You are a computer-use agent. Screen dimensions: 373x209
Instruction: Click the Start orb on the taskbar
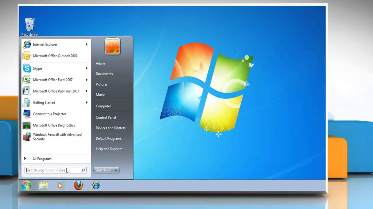click(26, 185)
